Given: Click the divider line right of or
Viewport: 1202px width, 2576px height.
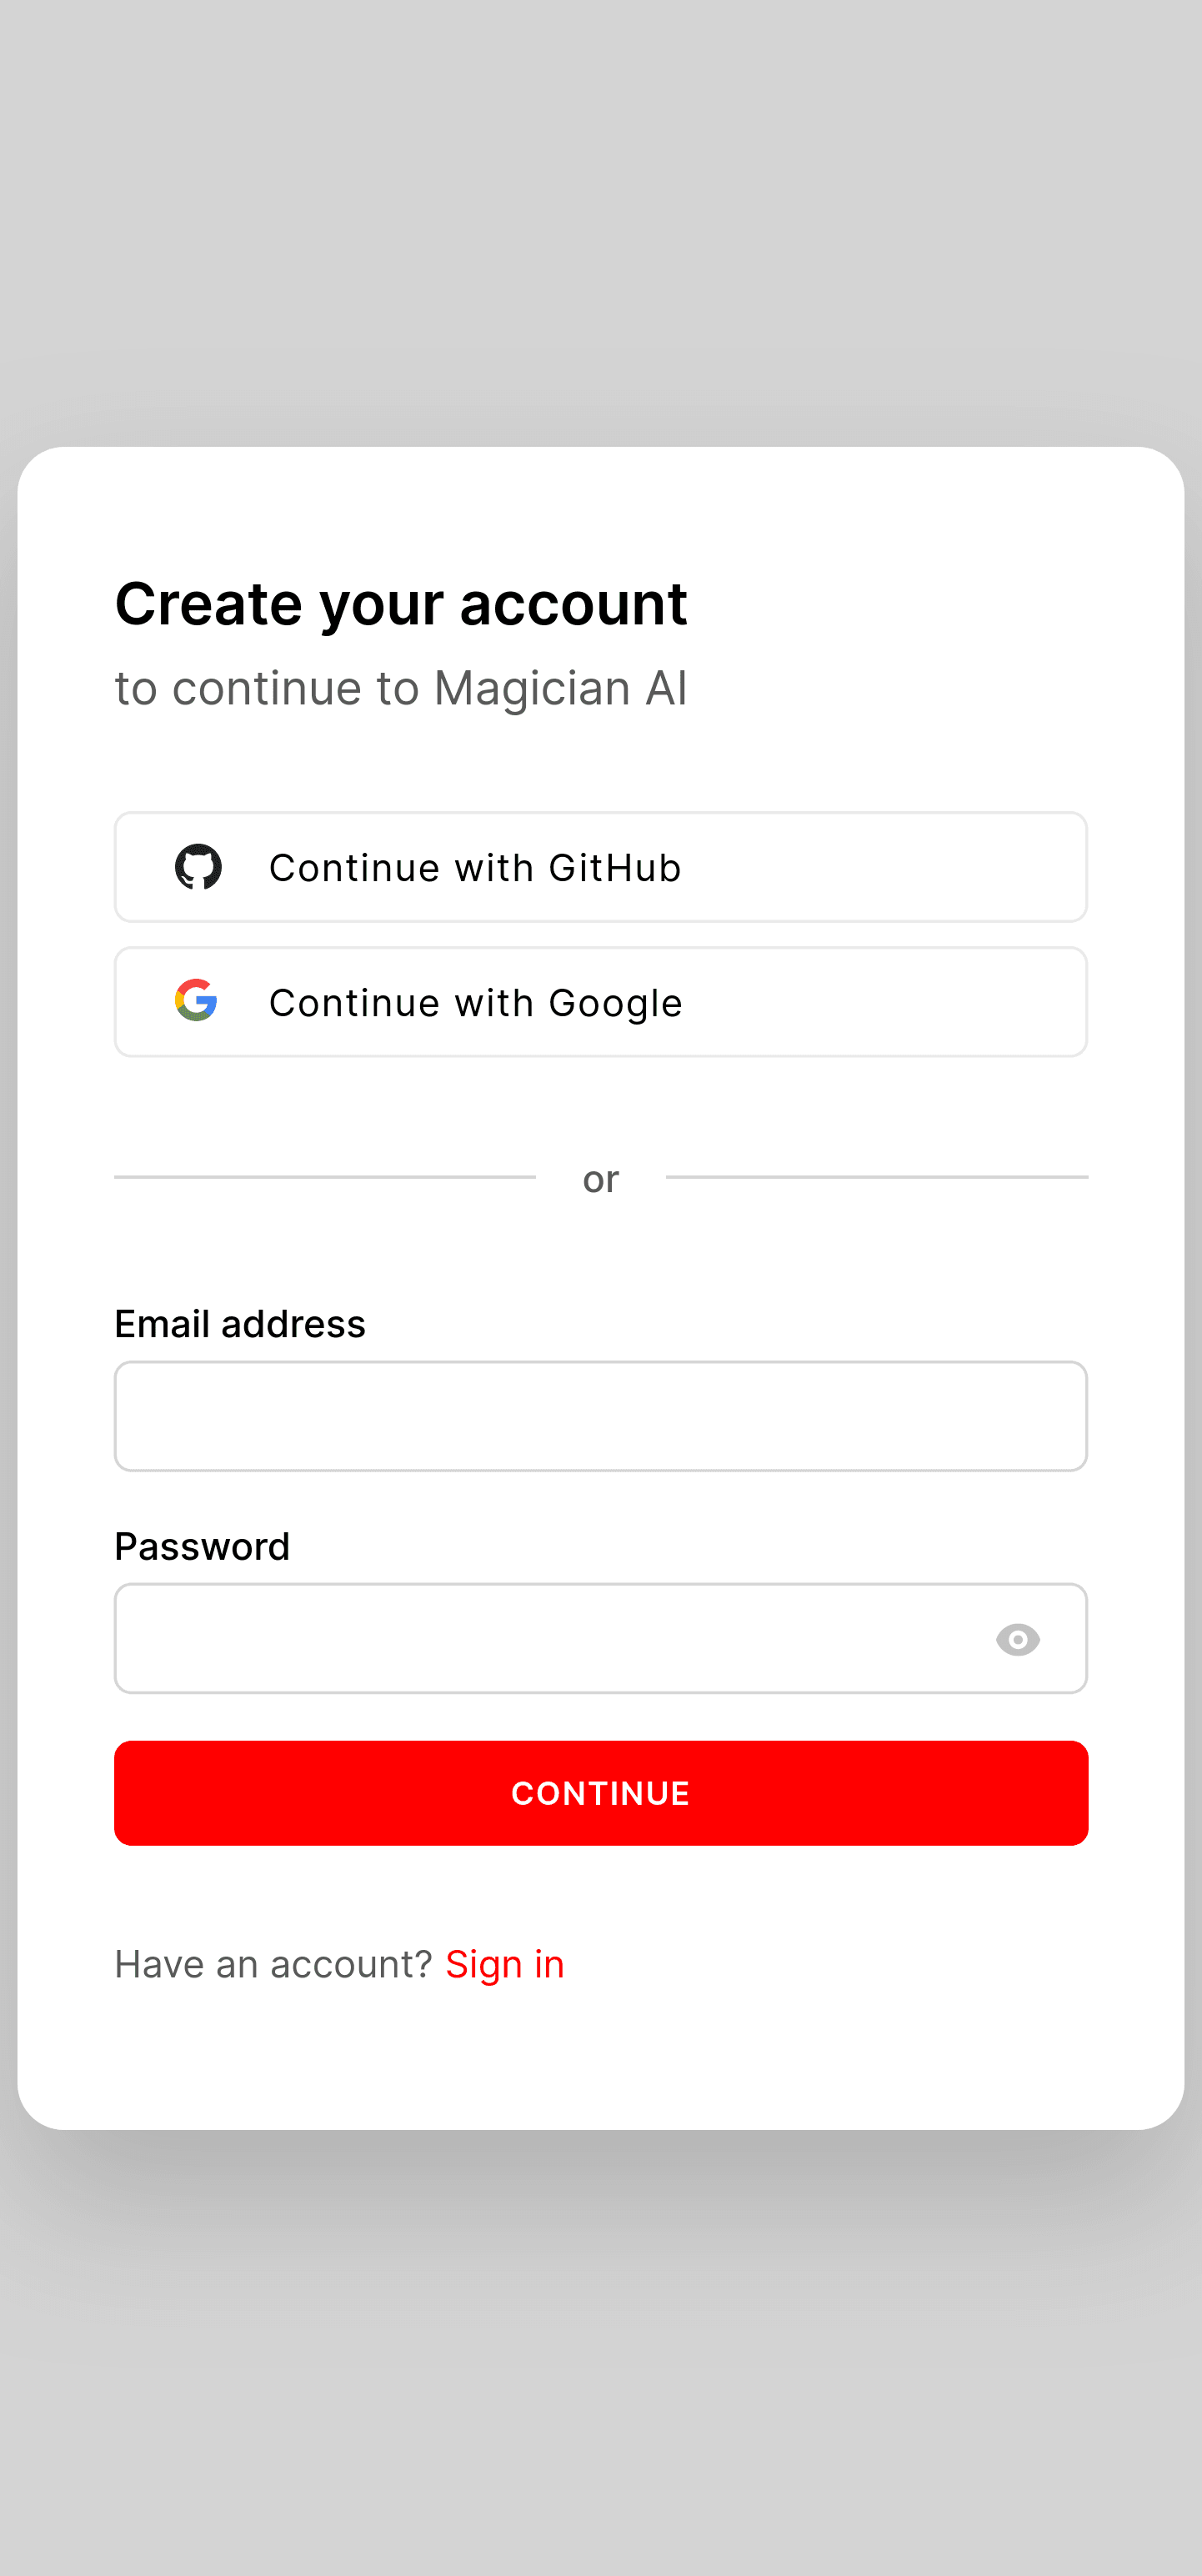Looking at the screenshot, I should coord(877,1177).
